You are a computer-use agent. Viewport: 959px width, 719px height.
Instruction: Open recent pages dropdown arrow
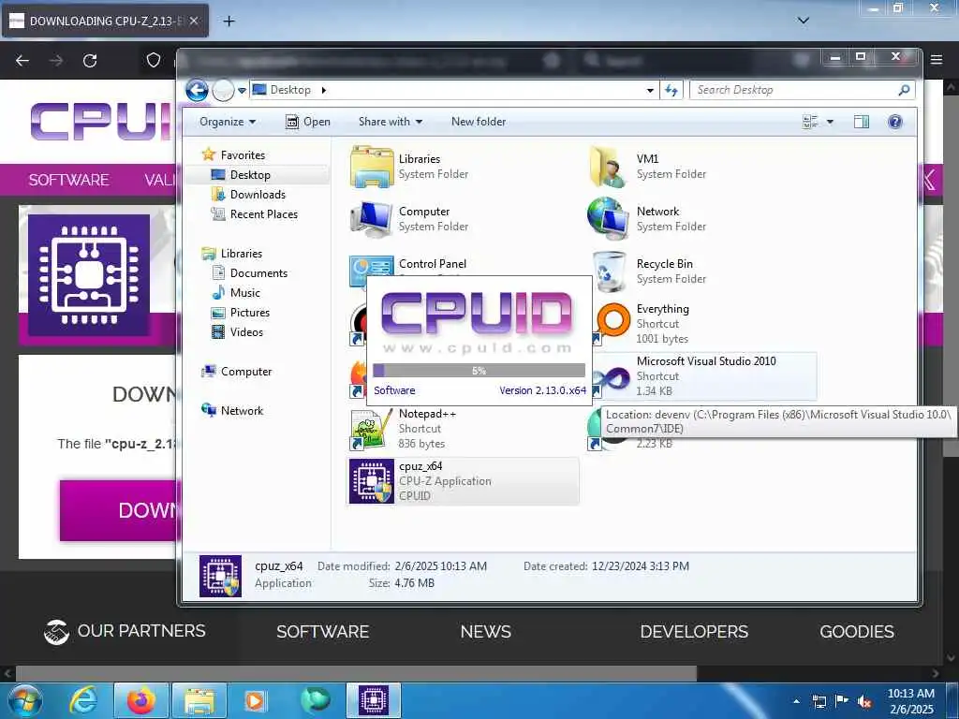click(x=242, y=91)
